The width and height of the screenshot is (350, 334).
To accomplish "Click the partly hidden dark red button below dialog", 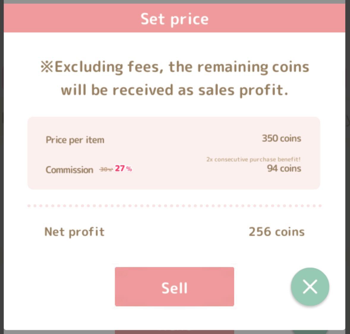I will 174,332.
